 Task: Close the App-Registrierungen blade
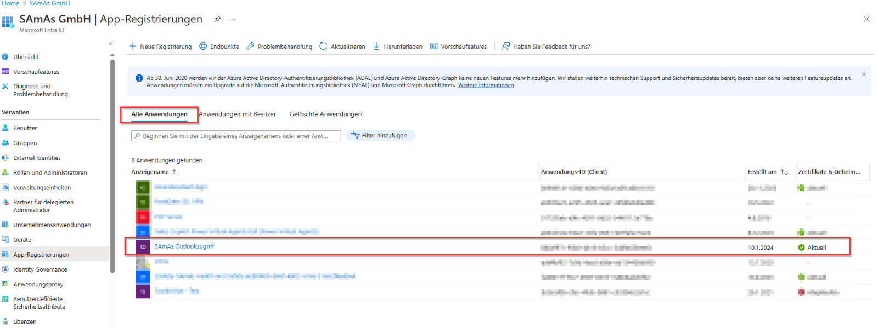866,19
